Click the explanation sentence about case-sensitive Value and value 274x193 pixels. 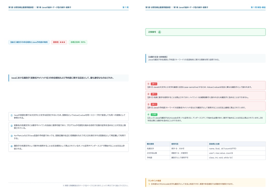pos(200,87)
